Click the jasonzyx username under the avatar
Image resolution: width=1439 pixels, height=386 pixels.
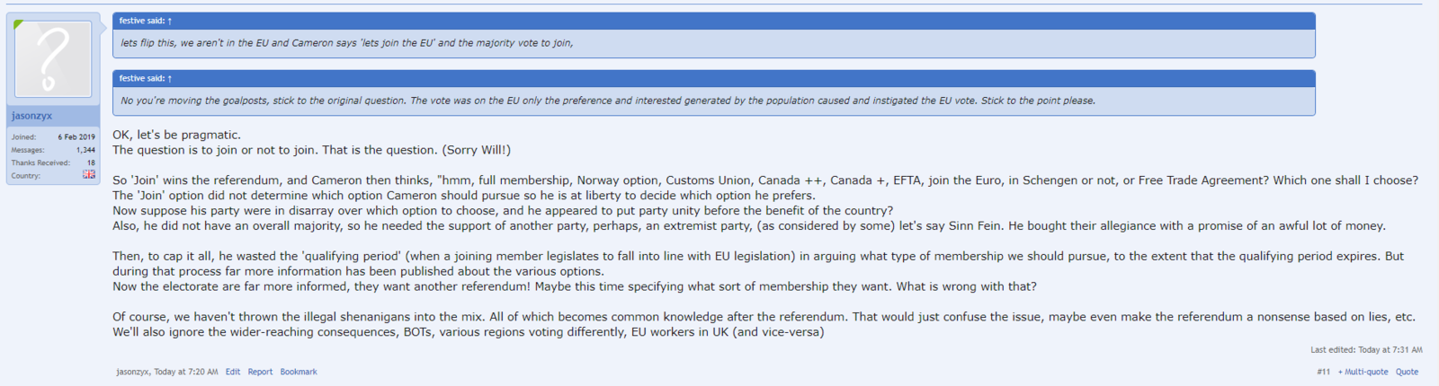[31, 116]
